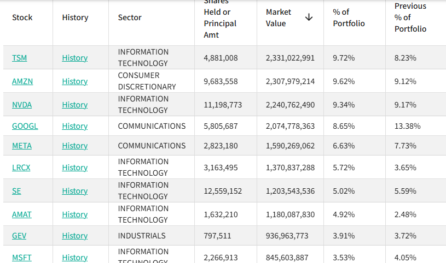
Task: Select market value 845,603,887
Action: pyautogui.click(x=287, y=258)
